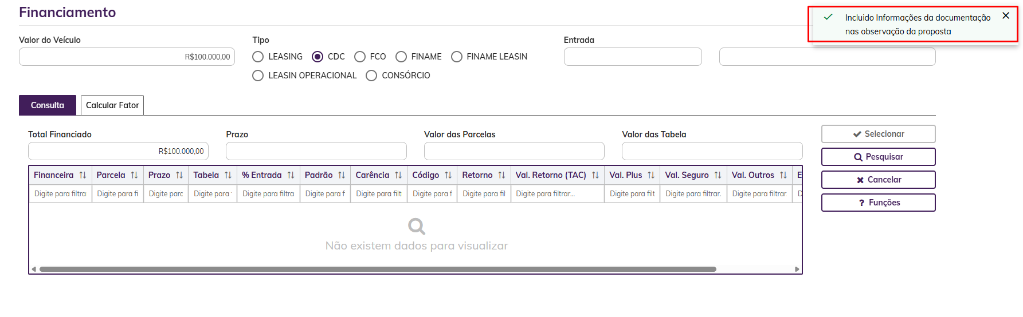The width and height of the screenshot is (1023, 317).
Task: Sort by Retorno column arrows
Action: [501, 175]
